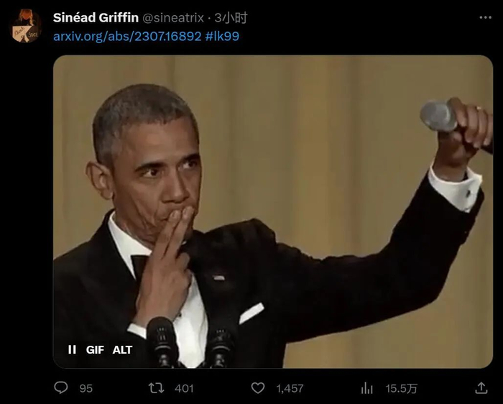
Task: Open view analytics bar chart icon
Action: [367, 388]
